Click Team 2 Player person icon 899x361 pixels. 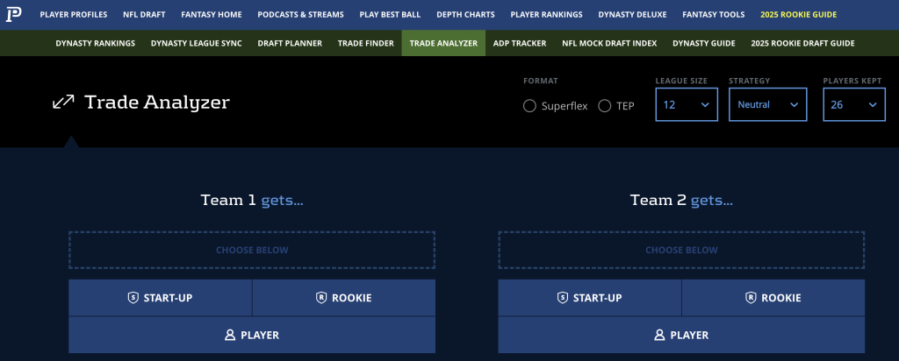(660, 335)
